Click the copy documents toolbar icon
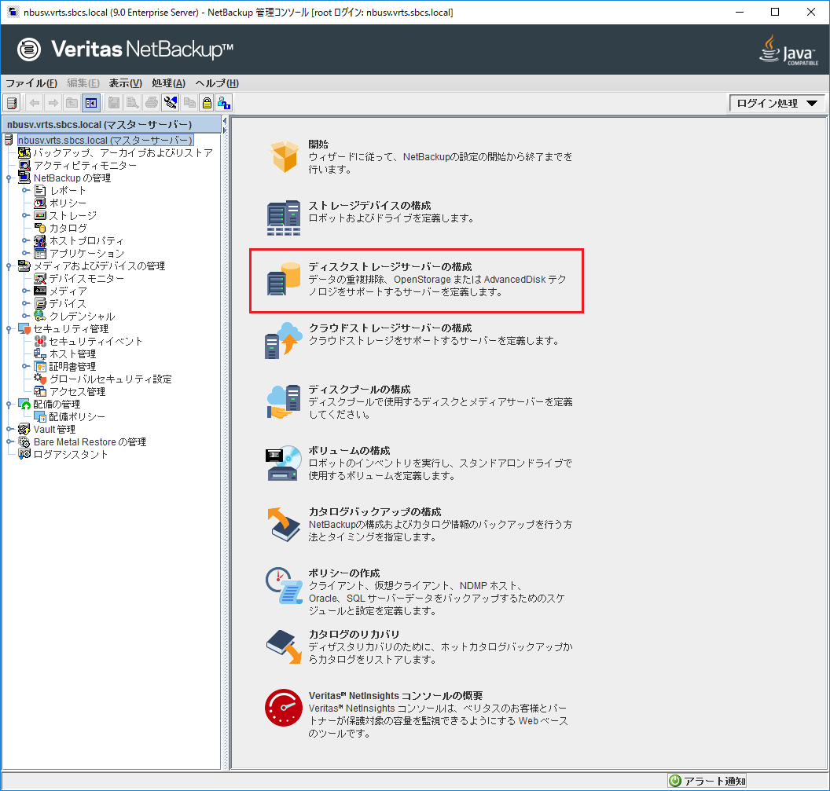 pyautogui.click(x=189, y=103)
